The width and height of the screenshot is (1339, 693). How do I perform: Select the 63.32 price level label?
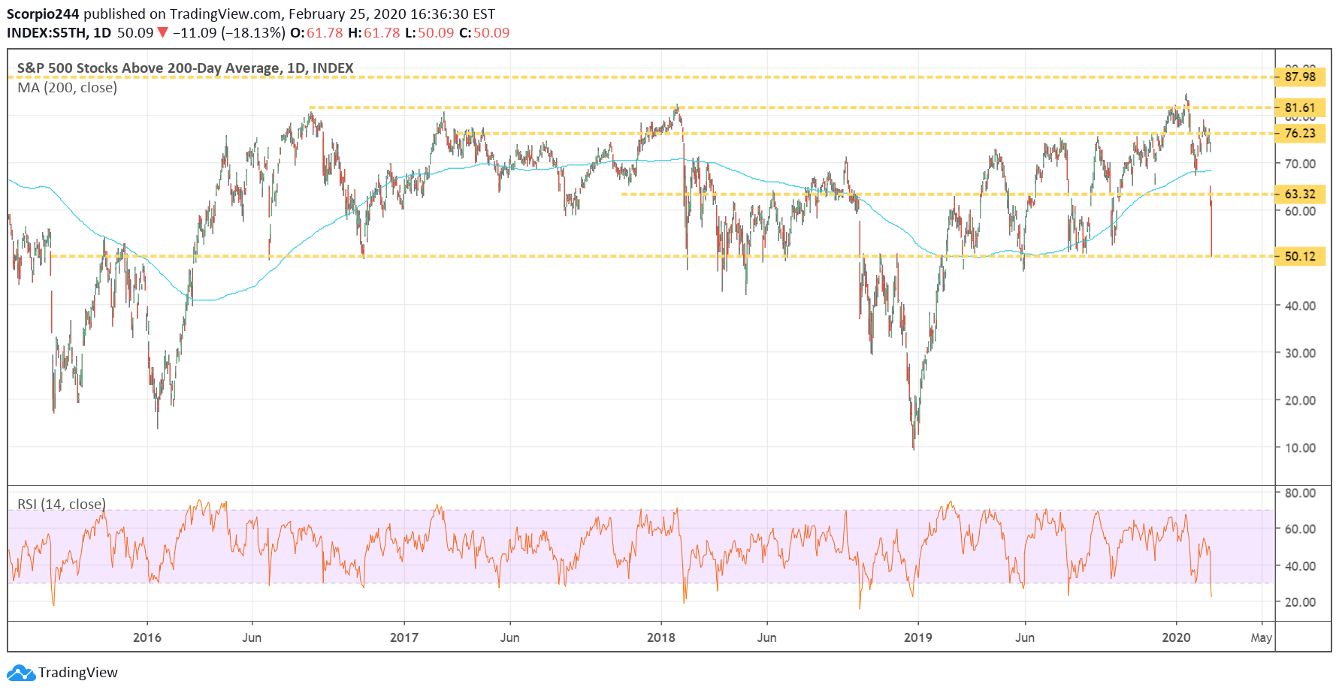[1300, 194]
